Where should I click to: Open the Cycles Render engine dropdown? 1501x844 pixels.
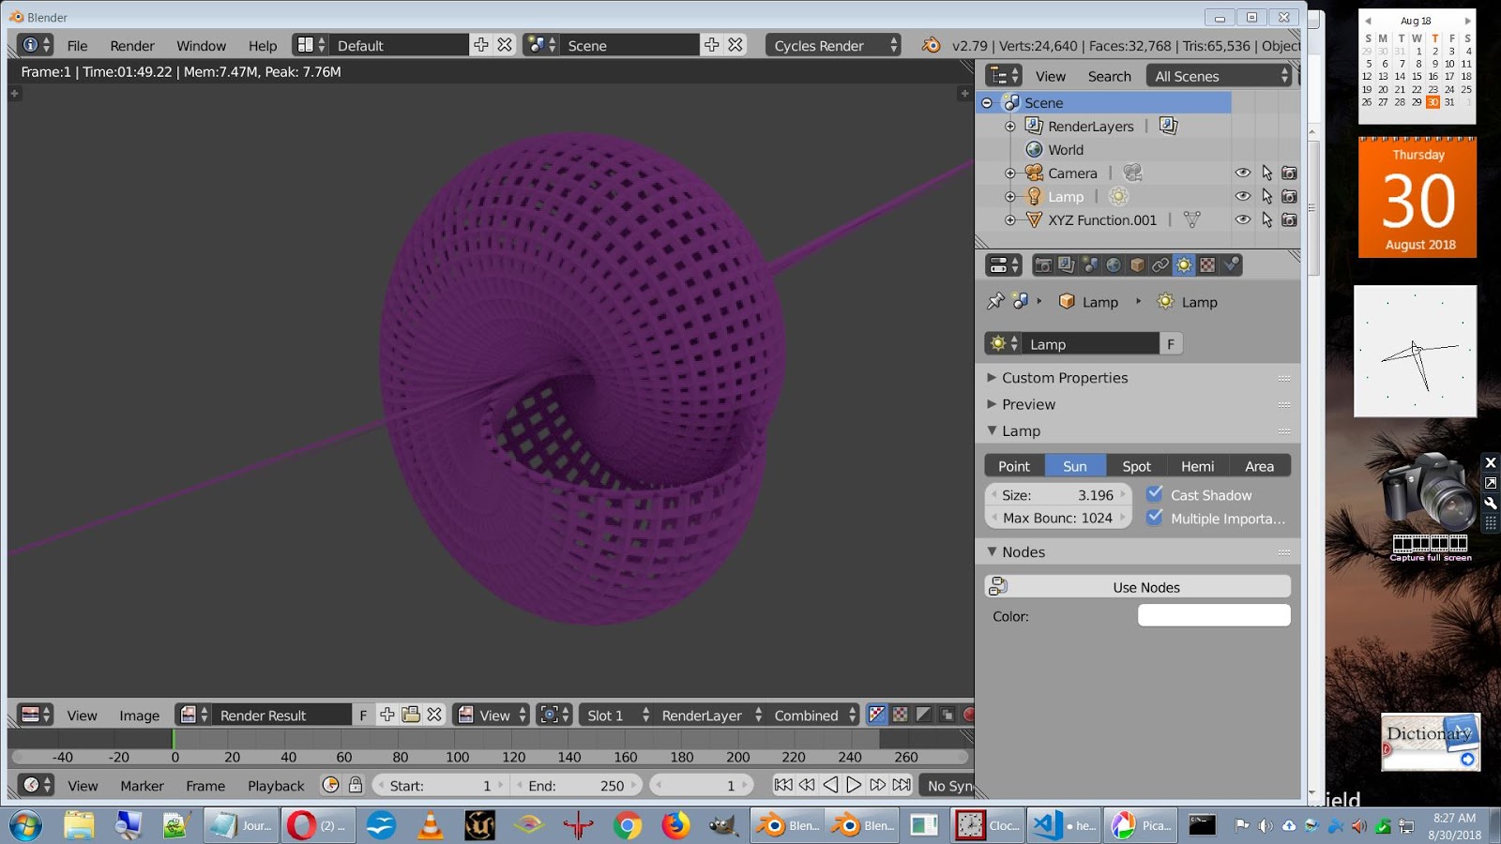tap(834, 45)
